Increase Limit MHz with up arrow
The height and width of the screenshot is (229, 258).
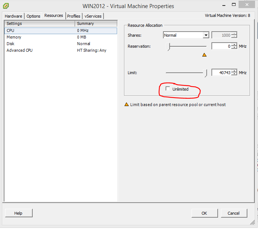[234, 71]
